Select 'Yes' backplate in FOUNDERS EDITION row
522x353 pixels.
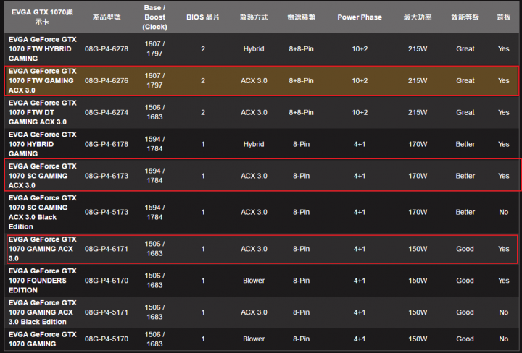coord(504,281)
